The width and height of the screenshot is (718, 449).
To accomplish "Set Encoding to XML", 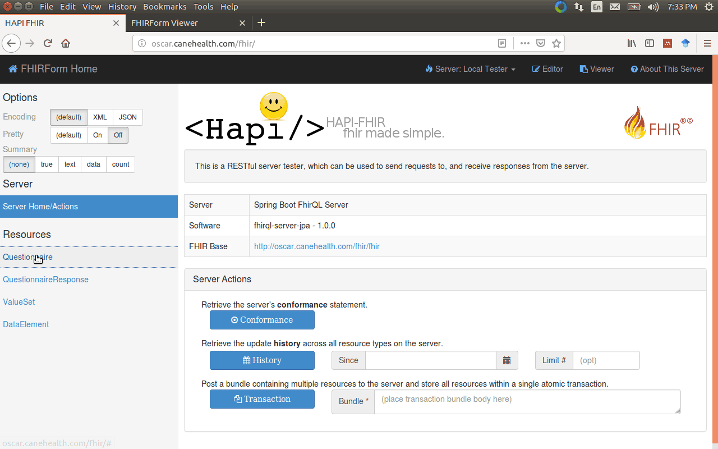I will click(x=100, y=117).
